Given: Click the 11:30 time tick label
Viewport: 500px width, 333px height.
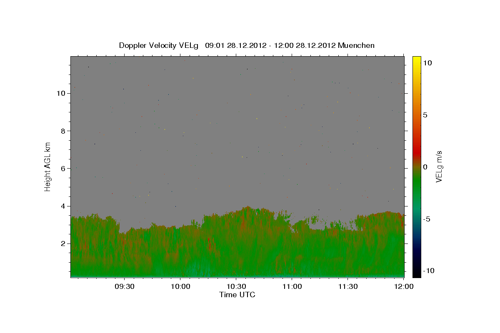Looking at the screenshot, I should [x=347, y=286].
